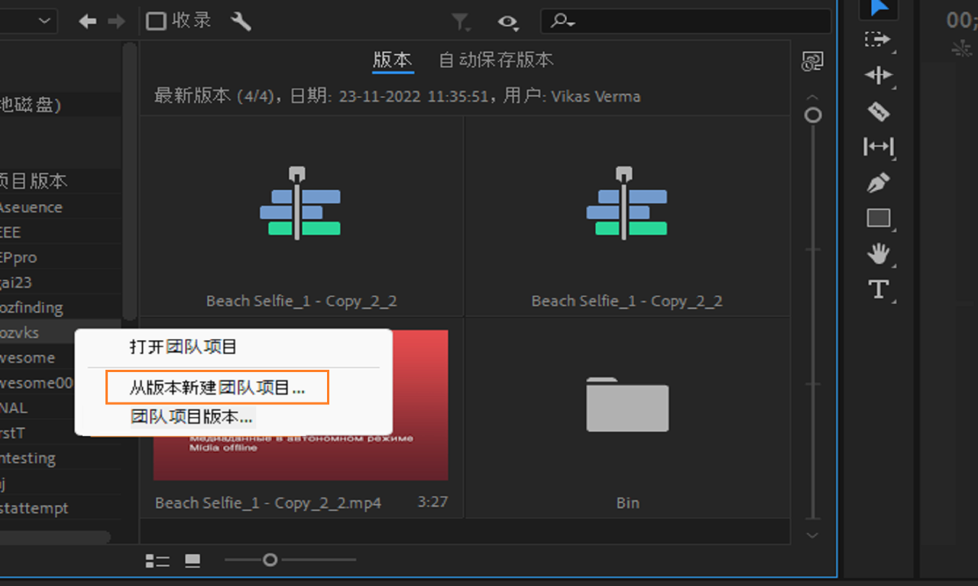Screen dimensions: 978x586
Task: Click the linked versions icon above slider
Action: coord(811,63)
